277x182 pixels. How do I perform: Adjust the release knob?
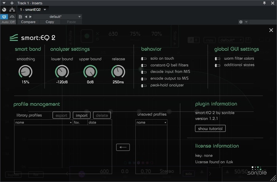118,72
